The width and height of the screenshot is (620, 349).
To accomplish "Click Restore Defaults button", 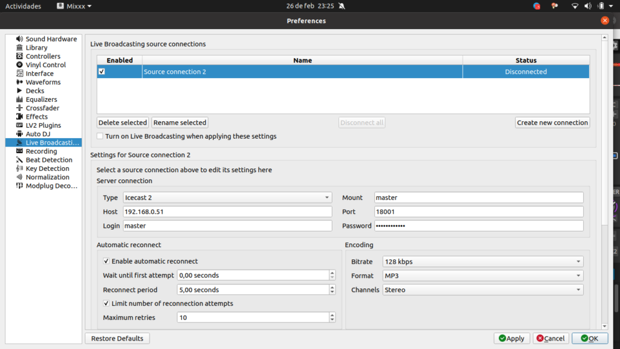I will point(117,338).
